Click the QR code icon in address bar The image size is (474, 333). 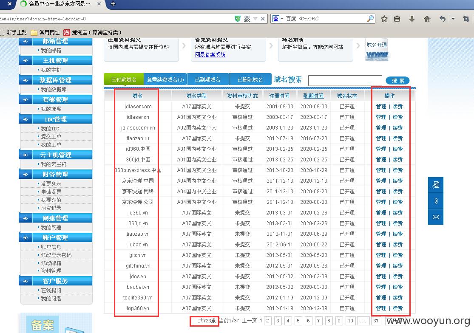click(247, 19)
